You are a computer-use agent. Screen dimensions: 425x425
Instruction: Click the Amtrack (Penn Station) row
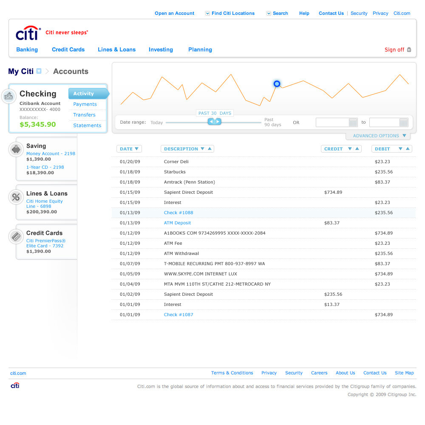tap(263, 182)
